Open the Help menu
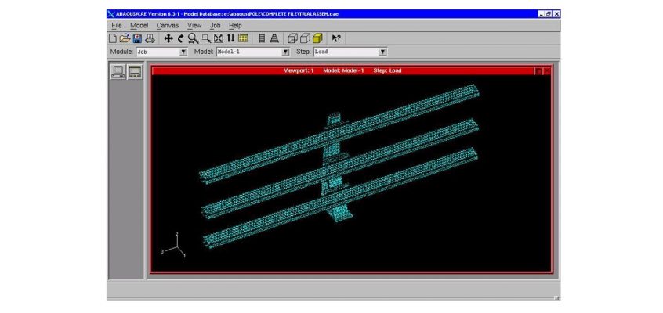This screenshot has height=313, width=663. (235, 25)
